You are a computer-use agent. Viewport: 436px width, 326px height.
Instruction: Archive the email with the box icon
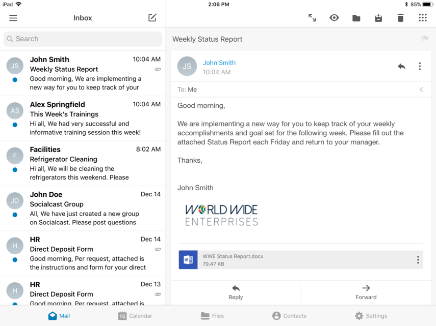pyautogui.click(x=378, y=18)
